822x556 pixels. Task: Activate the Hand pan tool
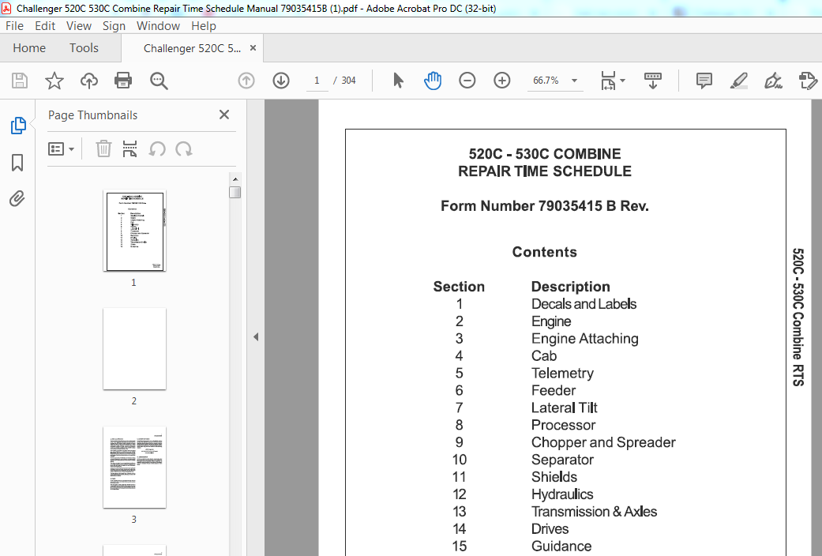pyautogui.click(x=433, y=81)
